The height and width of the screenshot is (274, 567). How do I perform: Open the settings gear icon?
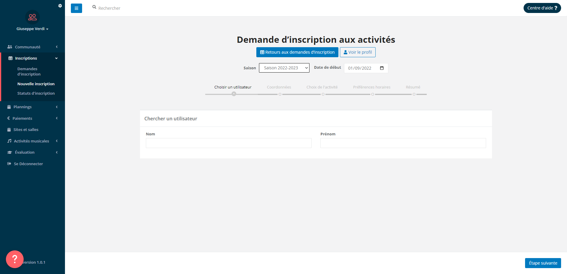(60, 6)
